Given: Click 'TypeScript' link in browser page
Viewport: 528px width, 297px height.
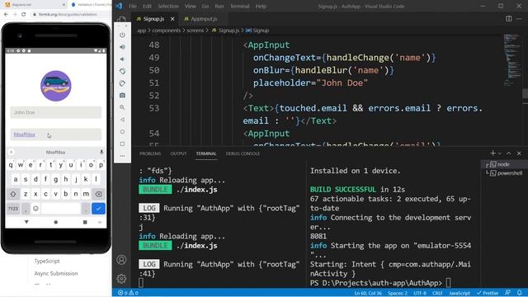Looking at the screenshot, I should tap(47, 261).
